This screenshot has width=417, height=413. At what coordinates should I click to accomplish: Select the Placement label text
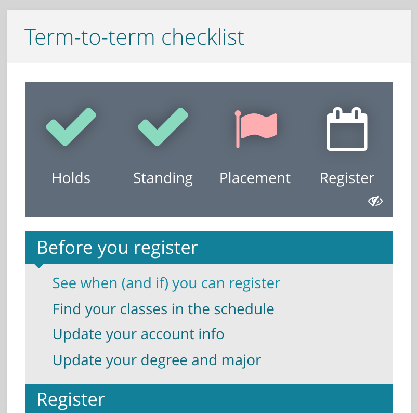point(255,178)
